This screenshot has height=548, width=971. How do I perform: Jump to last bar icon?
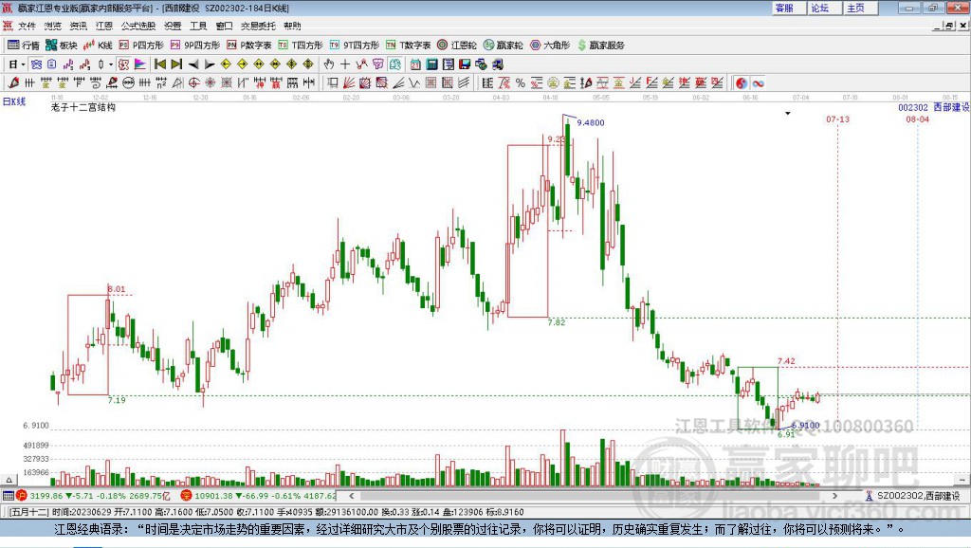coord(176,64)
